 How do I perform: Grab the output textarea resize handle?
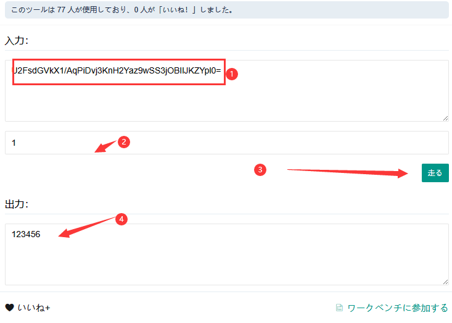click(445, 282)
